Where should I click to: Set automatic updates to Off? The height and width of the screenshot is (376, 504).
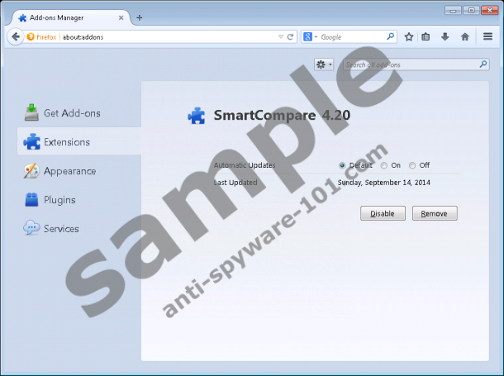(412, 165)
